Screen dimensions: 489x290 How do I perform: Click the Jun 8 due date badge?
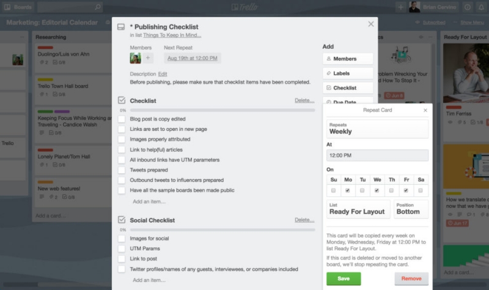point(394,95)
